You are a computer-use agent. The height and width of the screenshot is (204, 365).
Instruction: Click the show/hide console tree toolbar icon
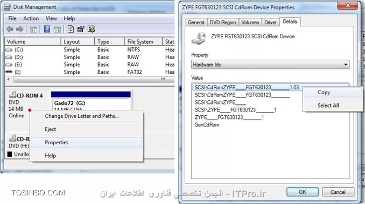click(33, 30)
